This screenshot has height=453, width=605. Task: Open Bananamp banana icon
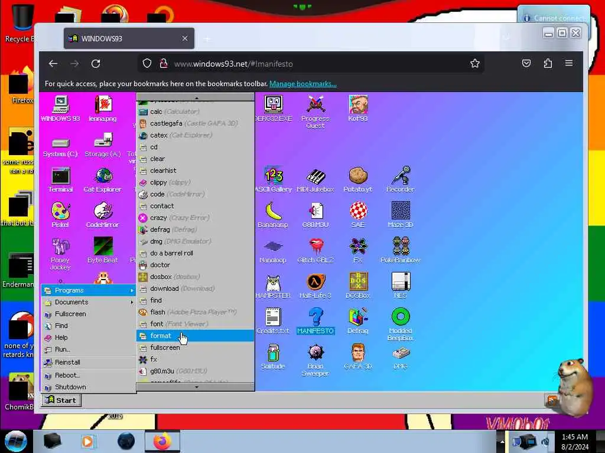point(273,215)
